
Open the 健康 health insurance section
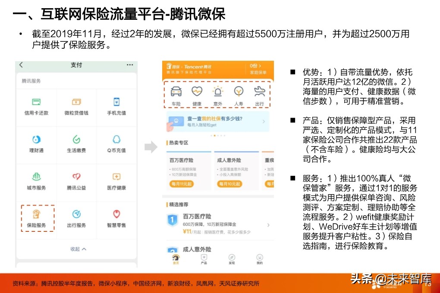click(x=198, y=92)
